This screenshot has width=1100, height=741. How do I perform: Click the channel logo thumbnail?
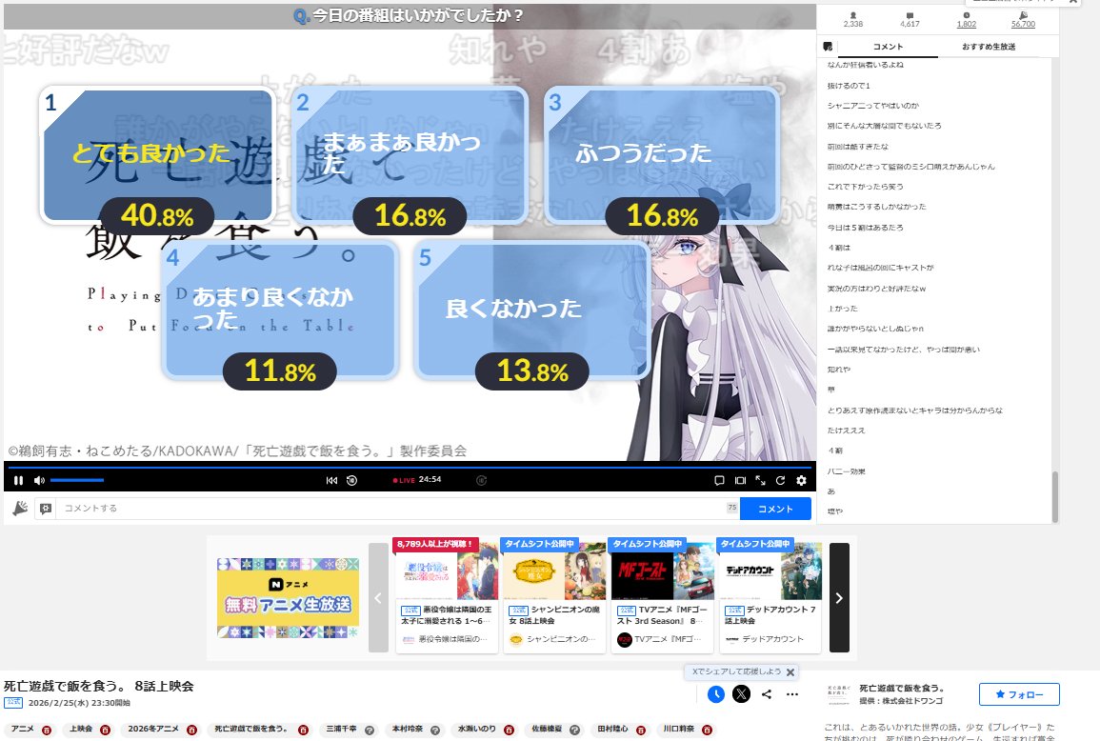coord(838,694)
